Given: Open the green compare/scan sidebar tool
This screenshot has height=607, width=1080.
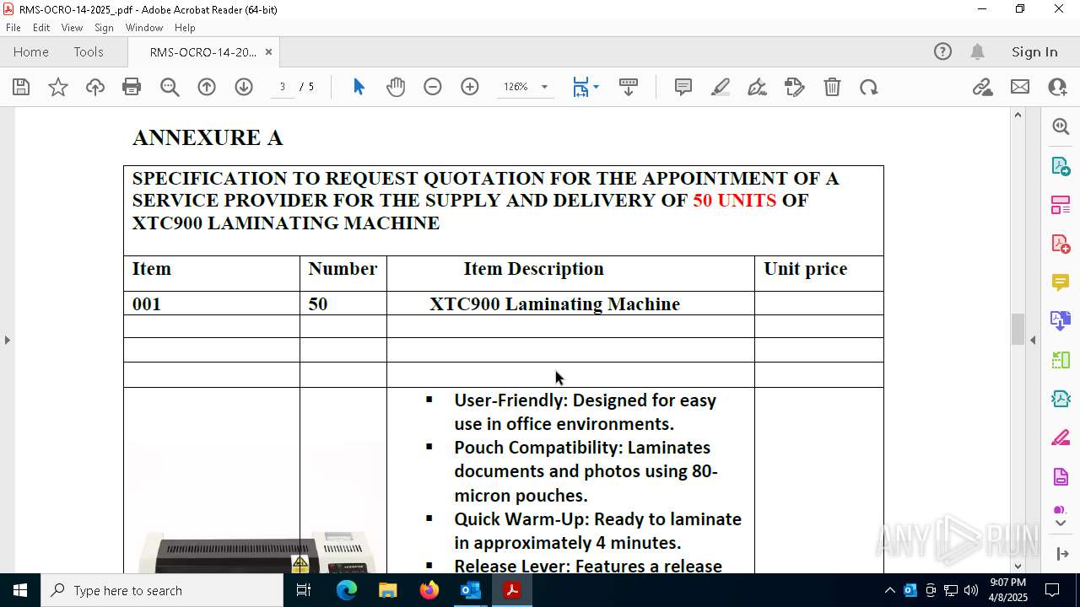Looking at the screenshot, I should pyautogui.click(x=1061, y=360).
